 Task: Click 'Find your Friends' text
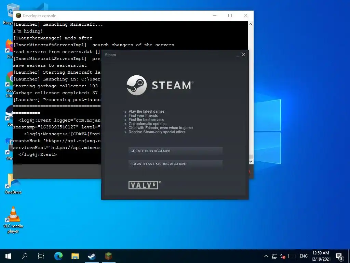tap(143, 115)
